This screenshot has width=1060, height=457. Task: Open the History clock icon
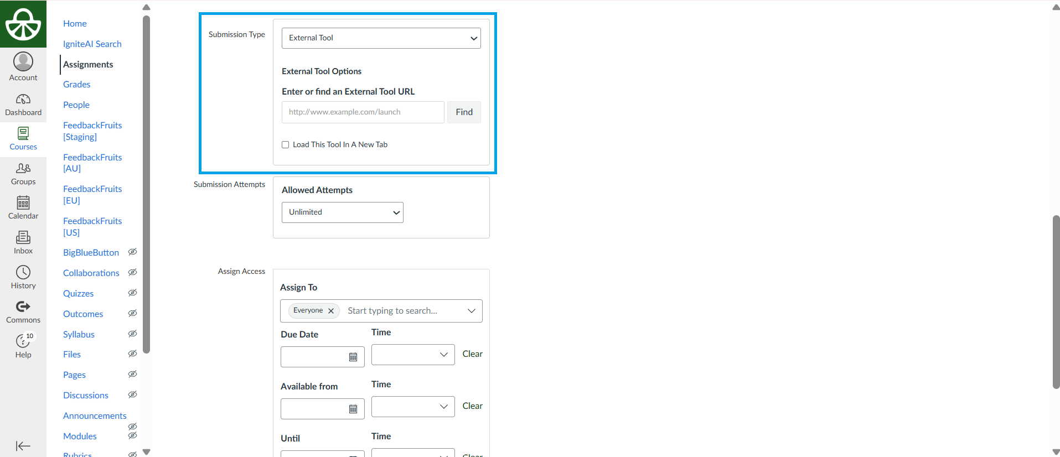[23, 272]
